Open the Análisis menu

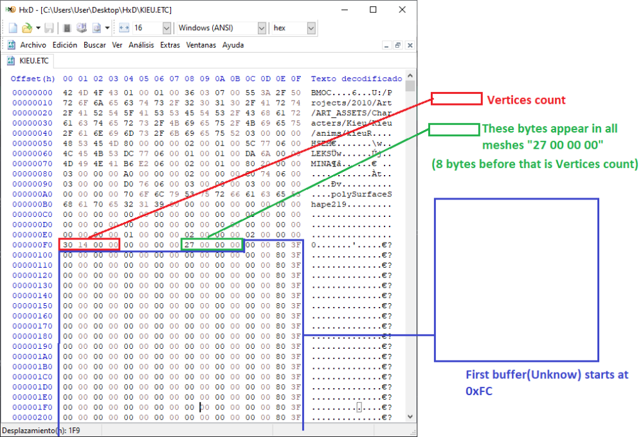[141, 45]
